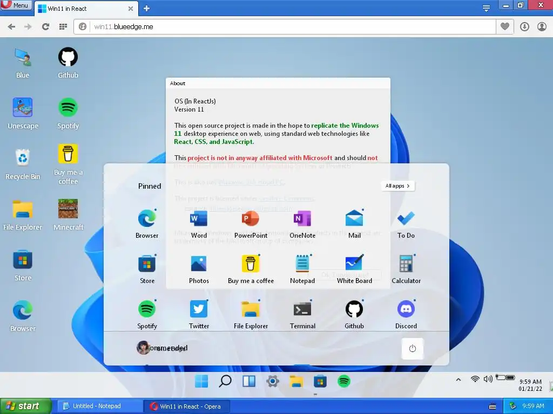Open File Explorer on Win11 taskbar

pos(296,381)
